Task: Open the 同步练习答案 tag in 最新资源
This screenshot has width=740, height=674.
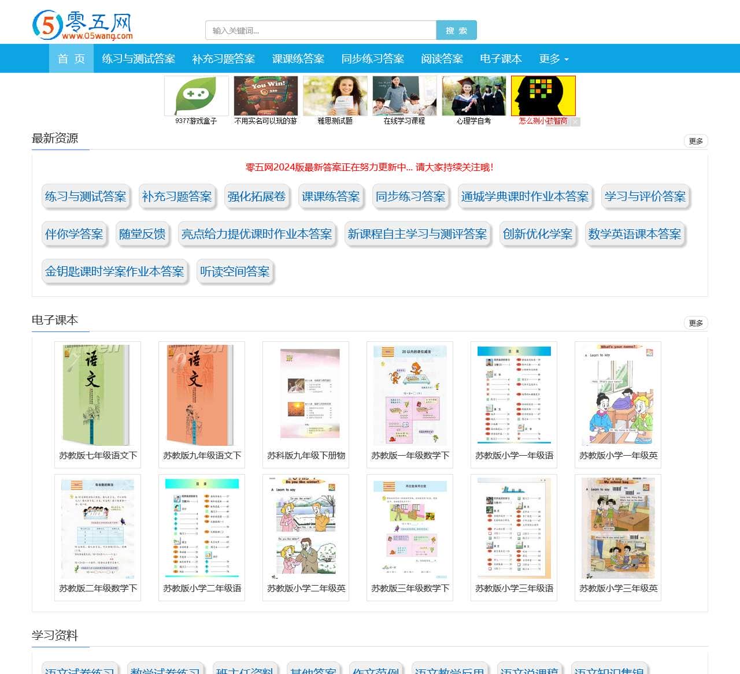Action: (410, 196)
